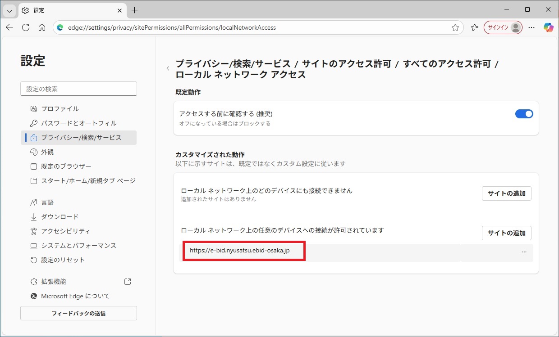The height and width of the screenshot is (337, 559).
Task: Click サイトの追加 for allowed sites
Action: point(506,233)
